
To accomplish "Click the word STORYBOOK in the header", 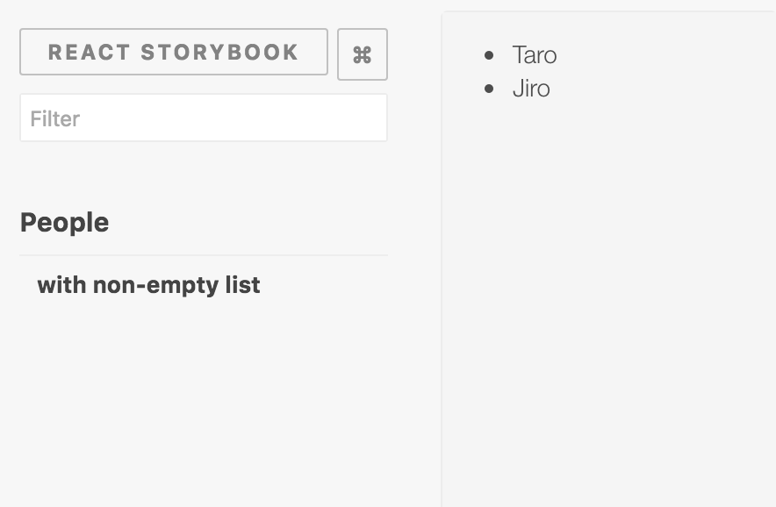I will 219,53.
